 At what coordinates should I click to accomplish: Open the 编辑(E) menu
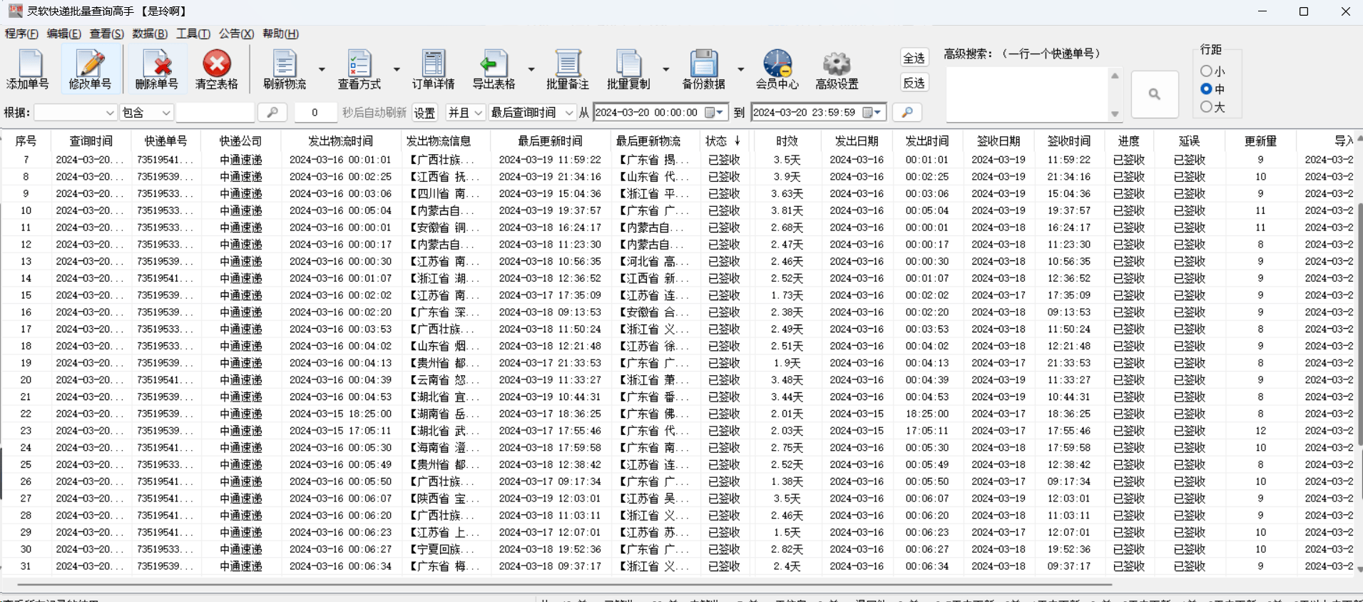click(x=64, y=34)
